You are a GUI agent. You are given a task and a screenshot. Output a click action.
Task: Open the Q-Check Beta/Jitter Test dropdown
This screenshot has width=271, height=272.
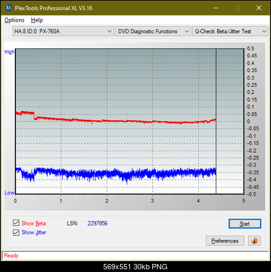(x=230, y=32)
